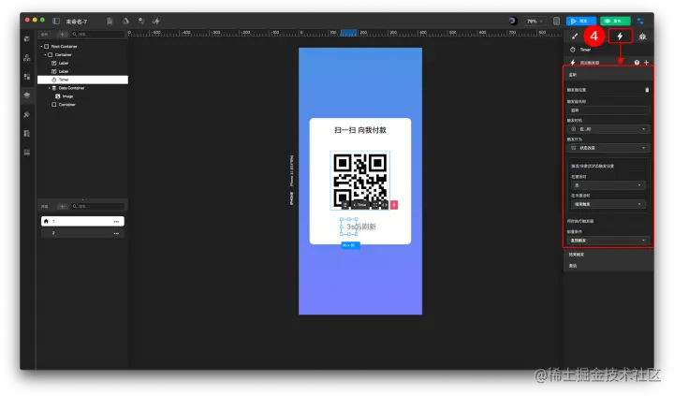
Task: Open the settings sliders icon at top right
Action: [x=640, y=21]
